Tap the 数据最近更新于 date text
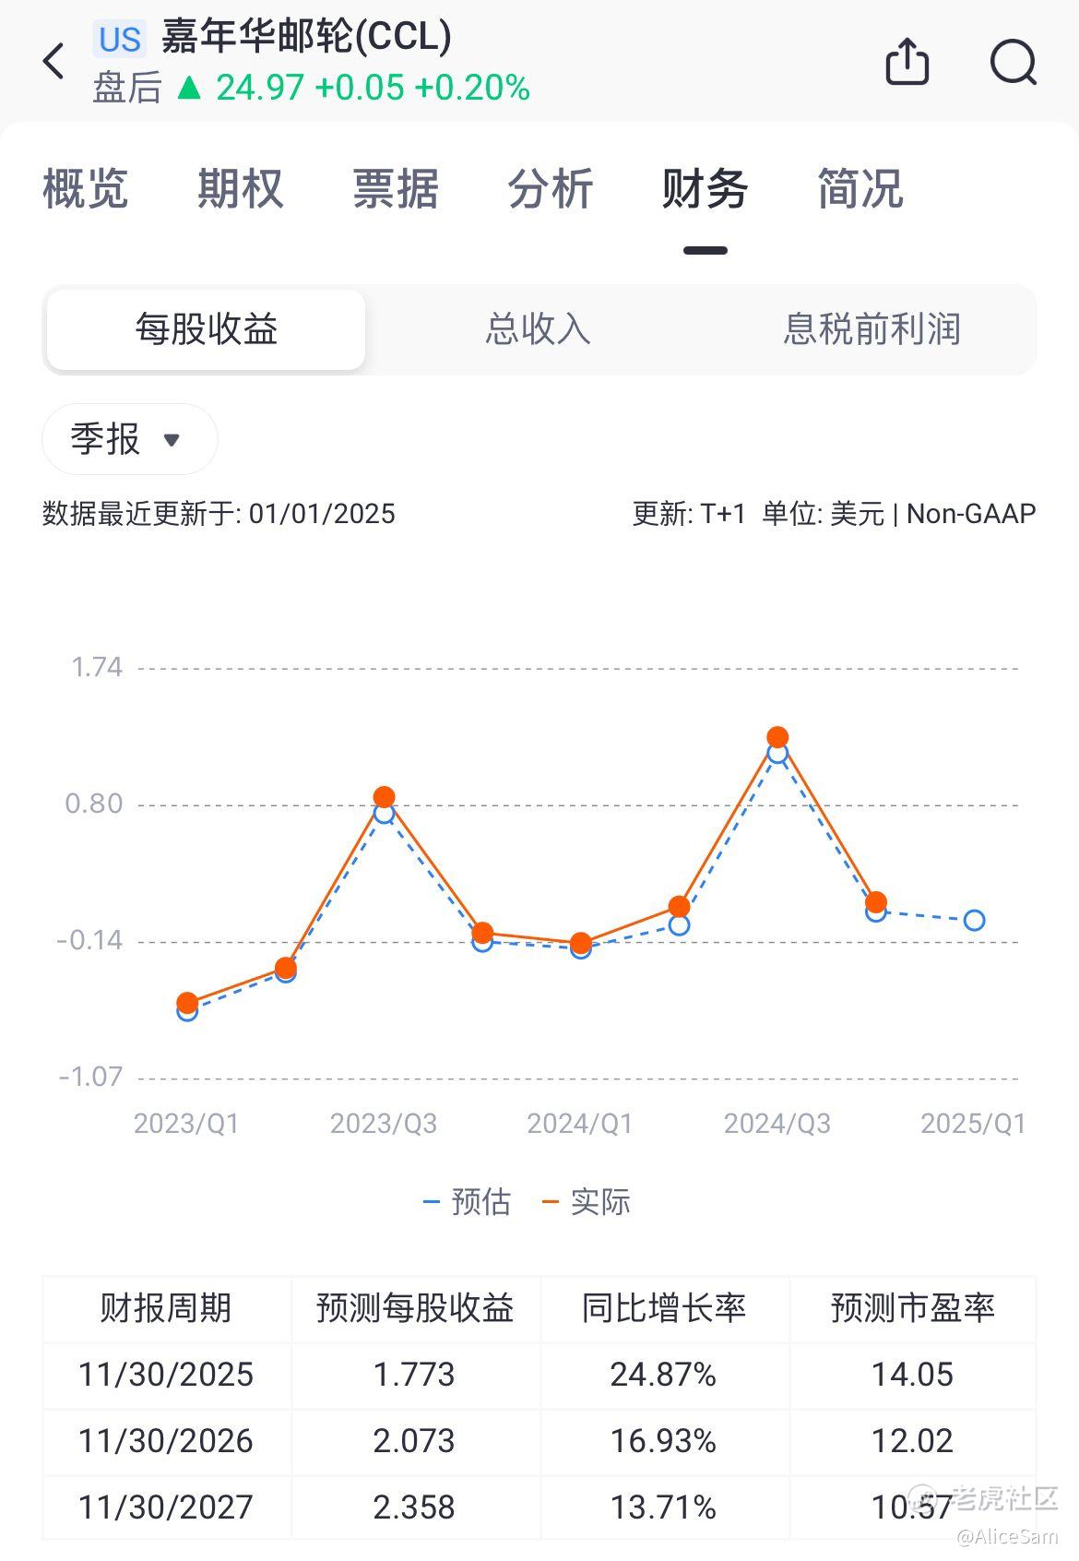This screenshot has height=1561, width=1079. click(x=219, y=514)
